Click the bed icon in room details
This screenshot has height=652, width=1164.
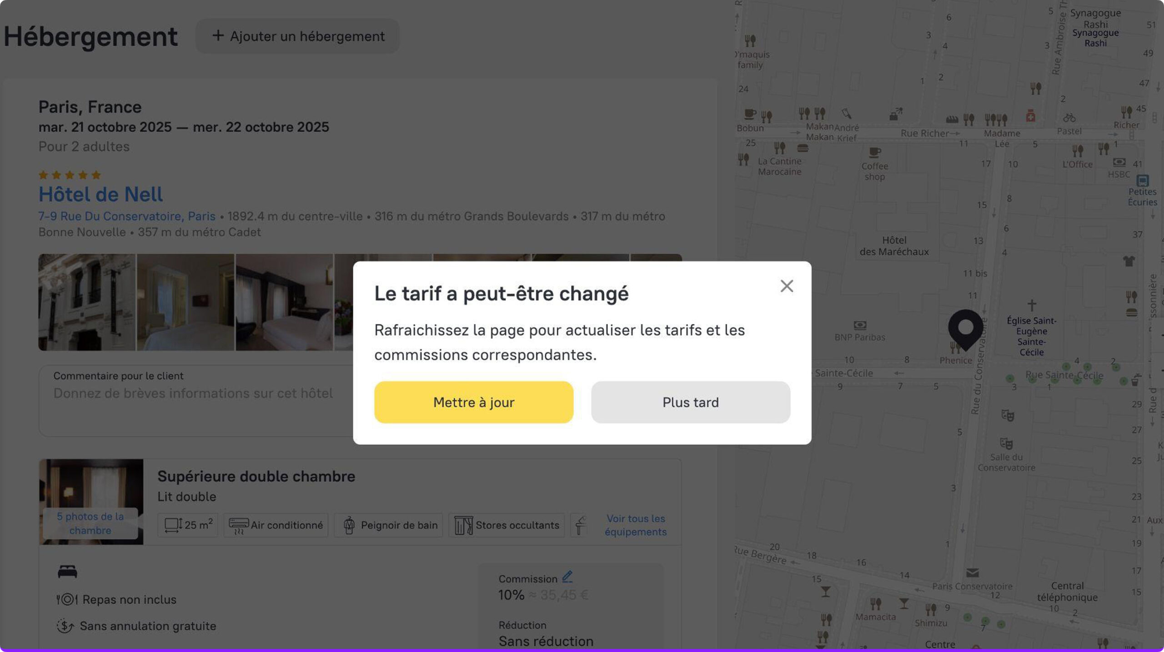click(67, 572)
